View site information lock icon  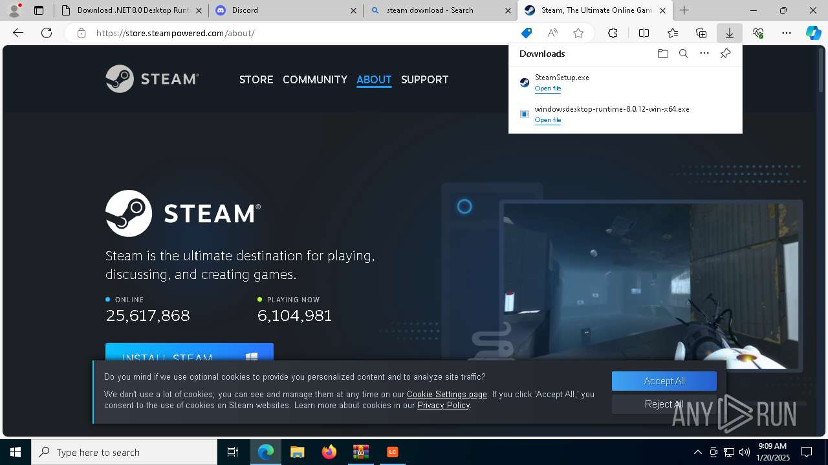82,33
